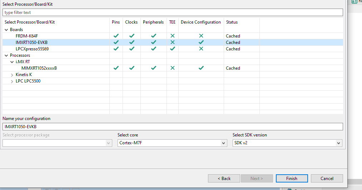362x190 pixels.
Task: Select the LPCXpresso55S69 board
Action: [32, 49]
